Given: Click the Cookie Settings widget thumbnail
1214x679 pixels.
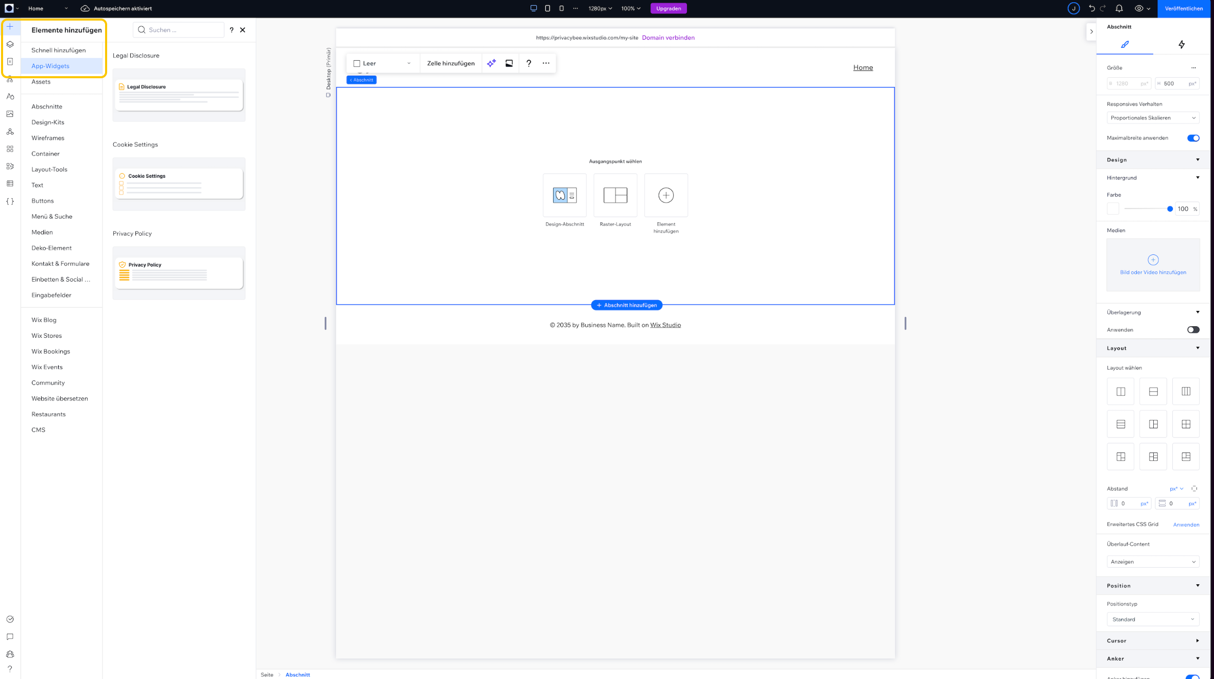Looking at the screenshot, I should pyautogui.click(x=179, y=184).
